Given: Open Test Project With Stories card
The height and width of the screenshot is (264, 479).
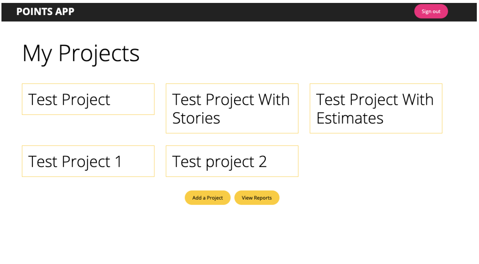Looking at the screenshot, I should (232, 108).
